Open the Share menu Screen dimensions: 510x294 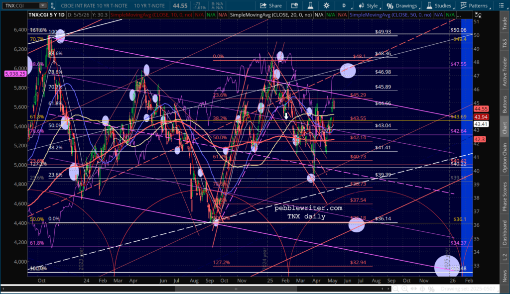tap(271, 5)
